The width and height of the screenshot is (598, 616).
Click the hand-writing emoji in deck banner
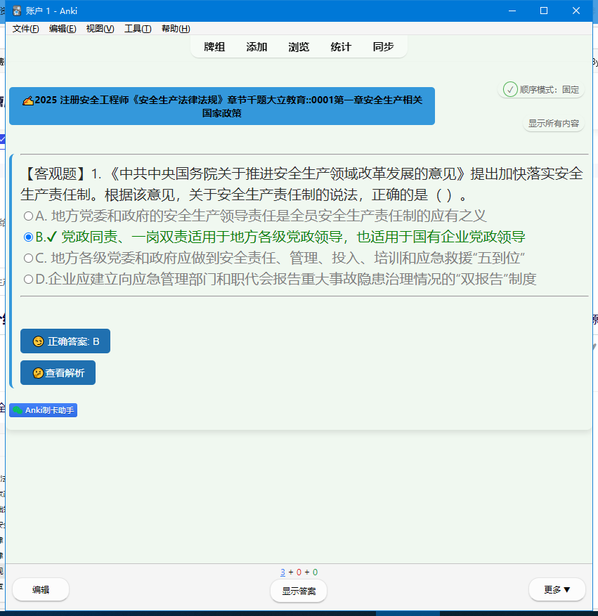(x=28, y=101)
